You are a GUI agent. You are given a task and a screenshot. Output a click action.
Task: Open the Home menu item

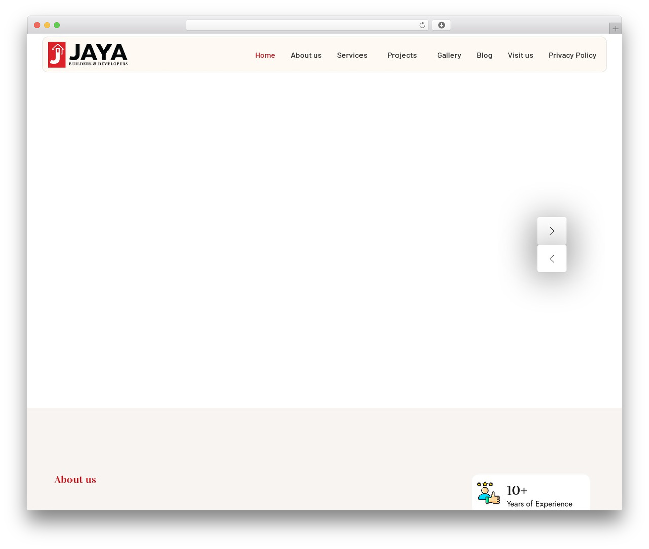click(x=265, y=55)
